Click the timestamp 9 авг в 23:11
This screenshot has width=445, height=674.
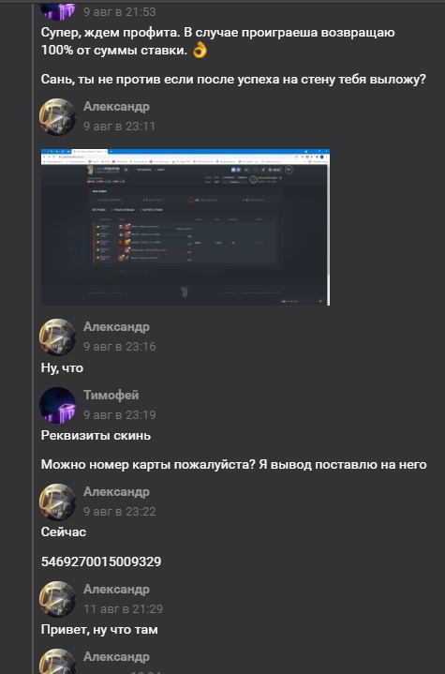(119, 126)
